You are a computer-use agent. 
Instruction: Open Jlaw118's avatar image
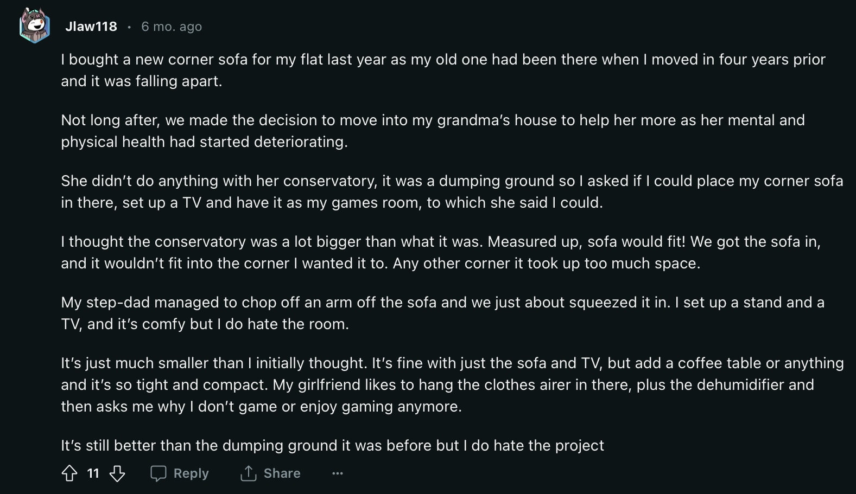pyautogui.click(x=35, y=25)
